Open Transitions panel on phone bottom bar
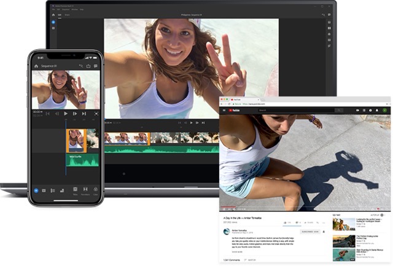This screenshot has height=266, width=393. (85, 190)
